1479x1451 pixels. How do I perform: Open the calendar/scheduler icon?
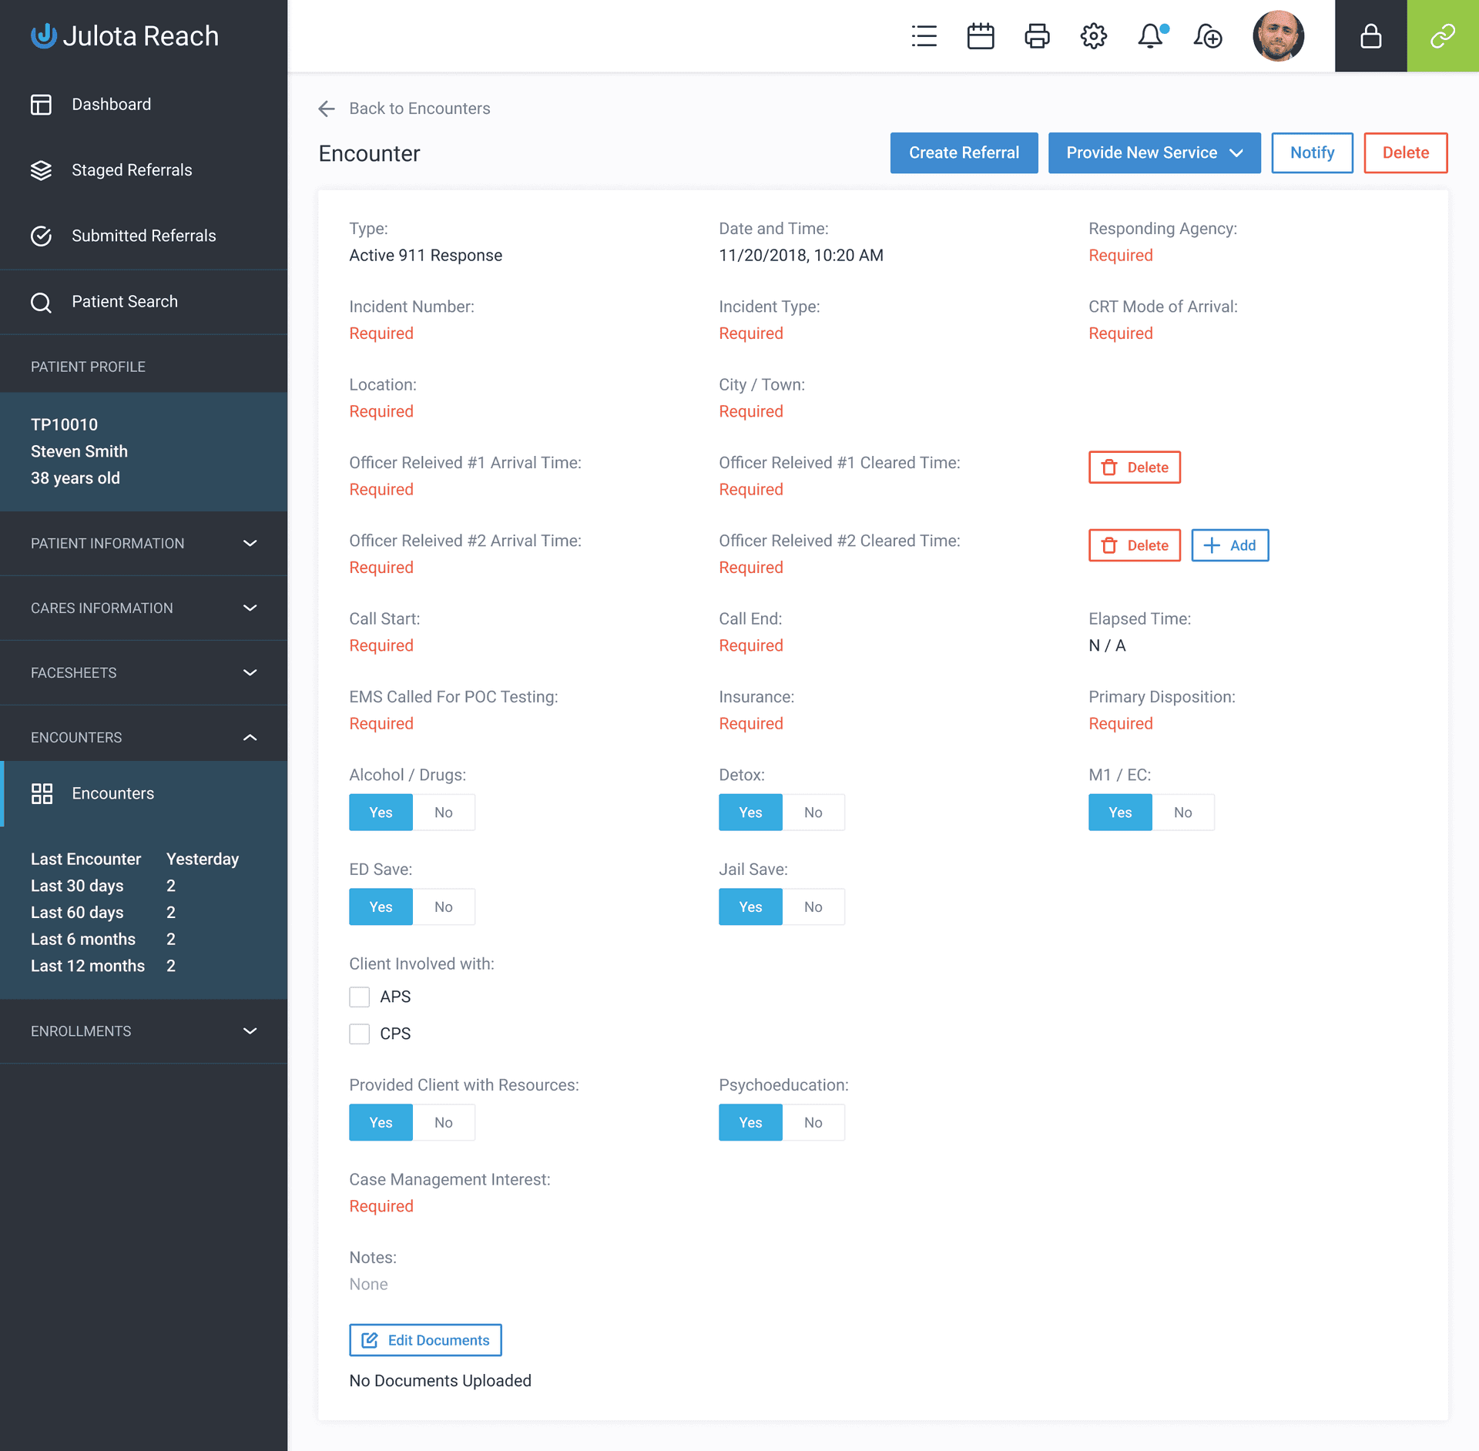click(x=979, y=36)
